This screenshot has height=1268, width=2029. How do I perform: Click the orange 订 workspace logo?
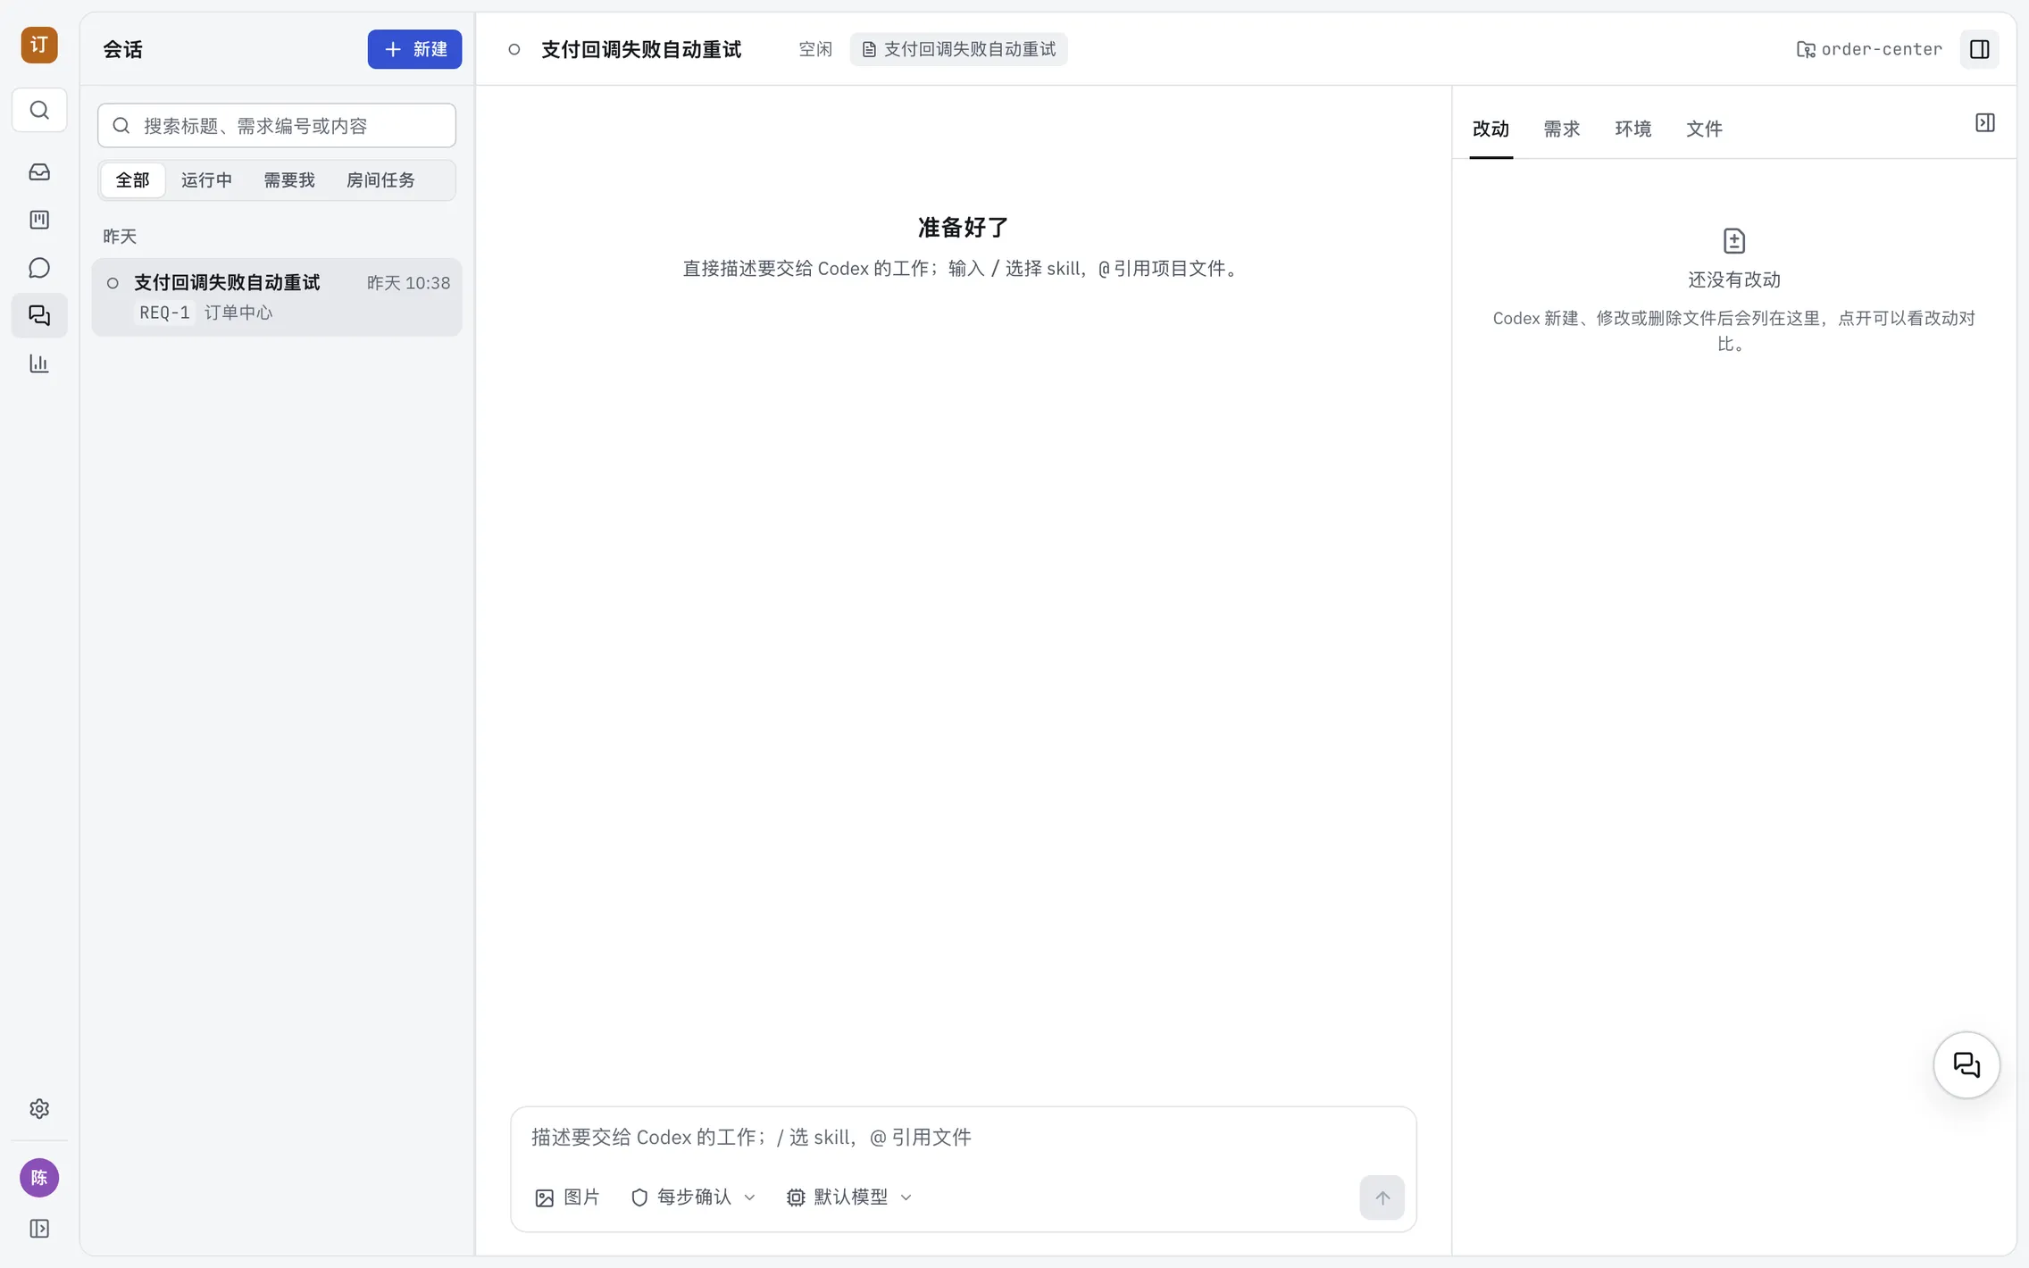(39, 45)
